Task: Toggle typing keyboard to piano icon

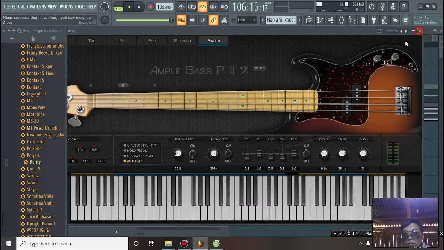Action: pos(181,20)
